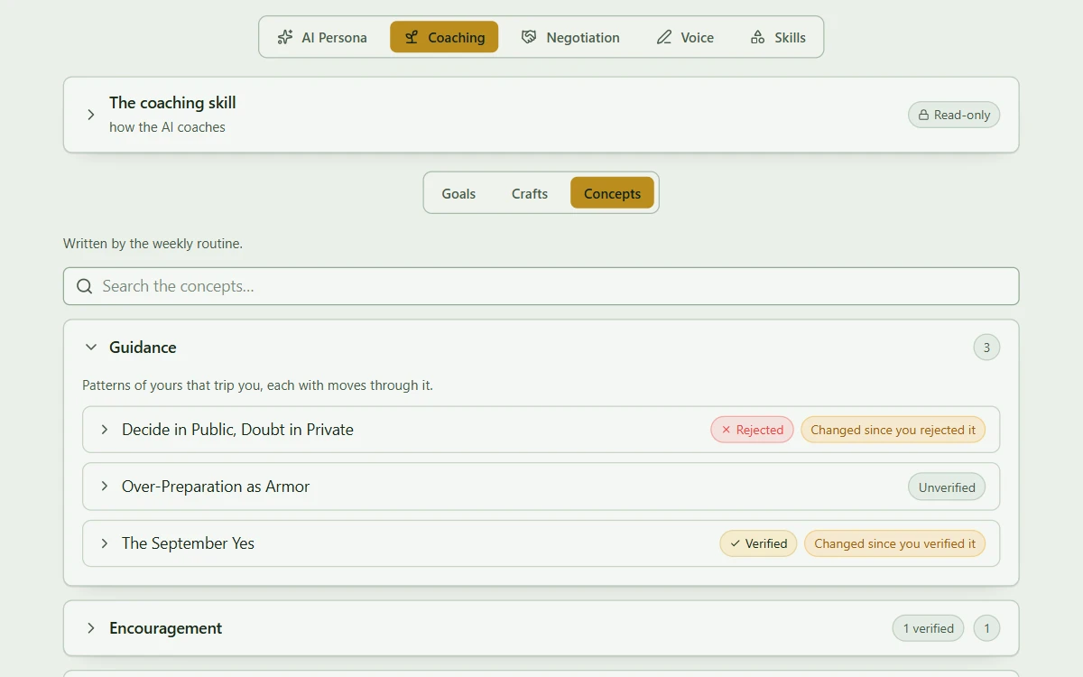
Task: Click the Search the concepts field
Action: click(x=541, y=286)
